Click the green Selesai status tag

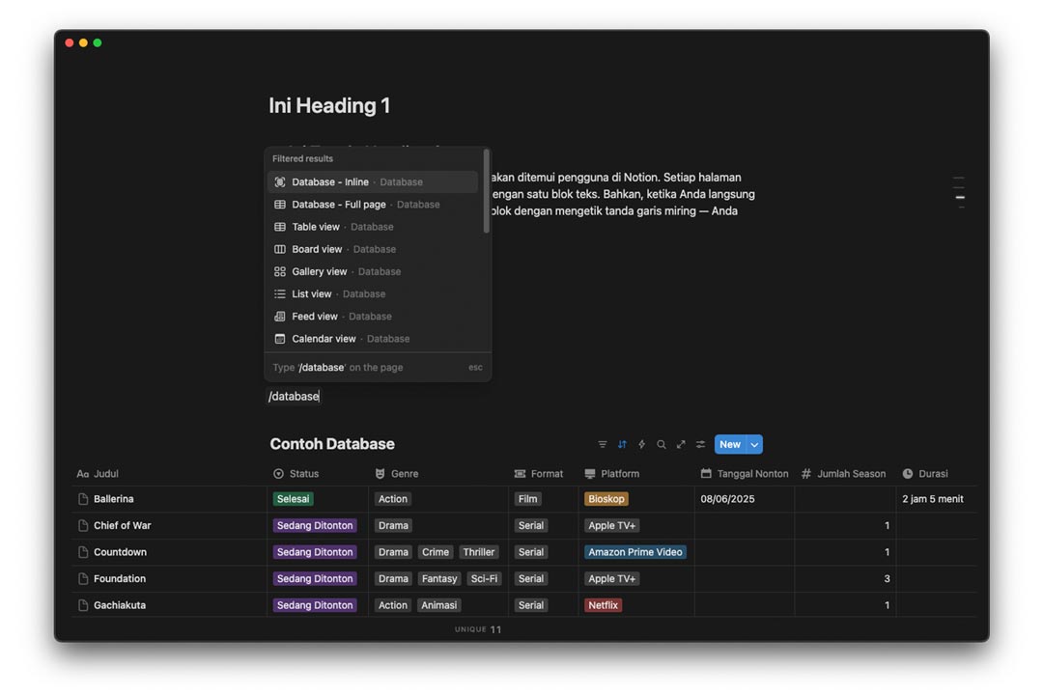[293, 499]
